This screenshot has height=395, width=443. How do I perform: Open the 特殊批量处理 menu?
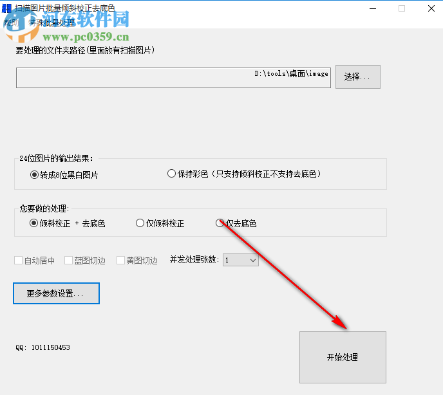coord(52,23)
